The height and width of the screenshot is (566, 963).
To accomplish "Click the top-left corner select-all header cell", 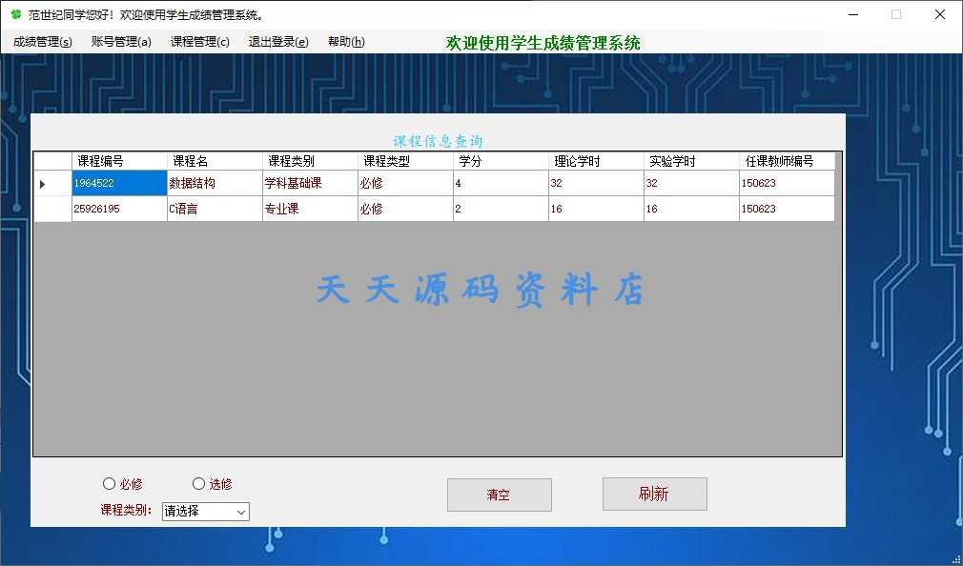I will click(52, 161).
